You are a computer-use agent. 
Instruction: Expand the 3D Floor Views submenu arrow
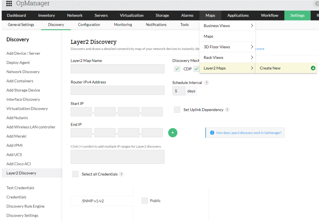coord(252,47)
